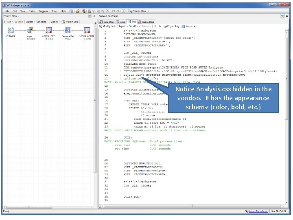
Task: Open Properties from the task toolbar
Action: [x=189, y=26]
